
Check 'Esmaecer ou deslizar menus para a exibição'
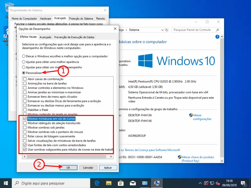[x=25, y=106]
